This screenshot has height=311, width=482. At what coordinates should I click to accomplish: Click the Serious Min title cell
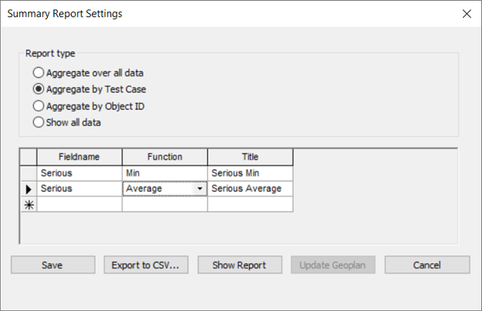(250, 173)
